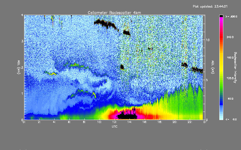Select the "22:" UTC hour tick

190,122
